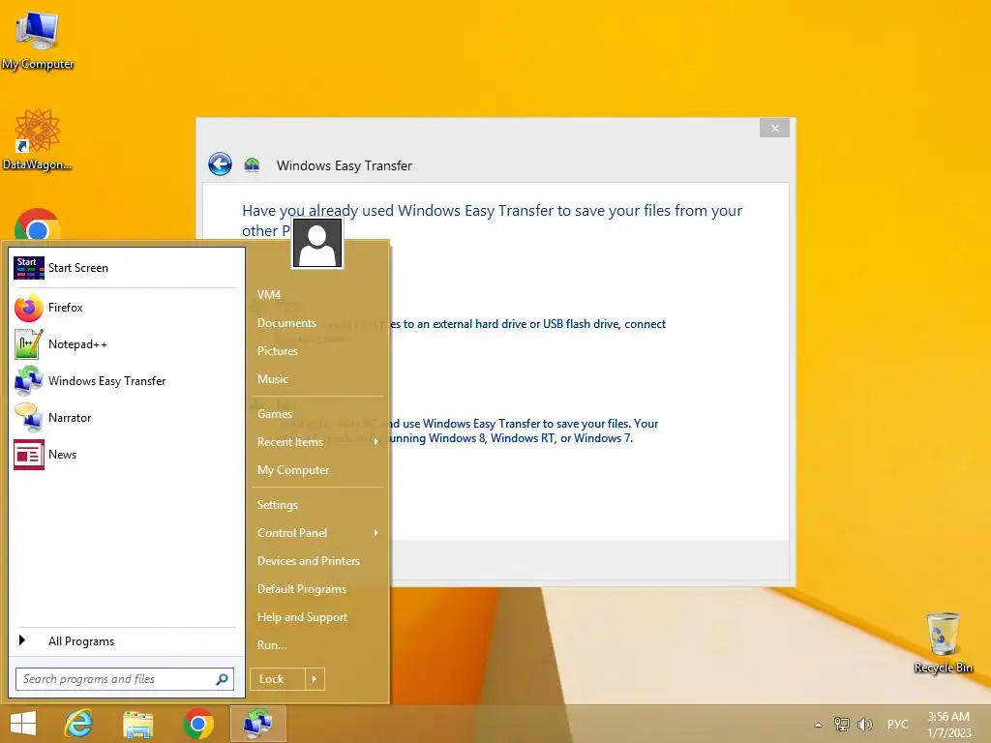Open the shutdown options arrow beside Lock

pos(315,679)
